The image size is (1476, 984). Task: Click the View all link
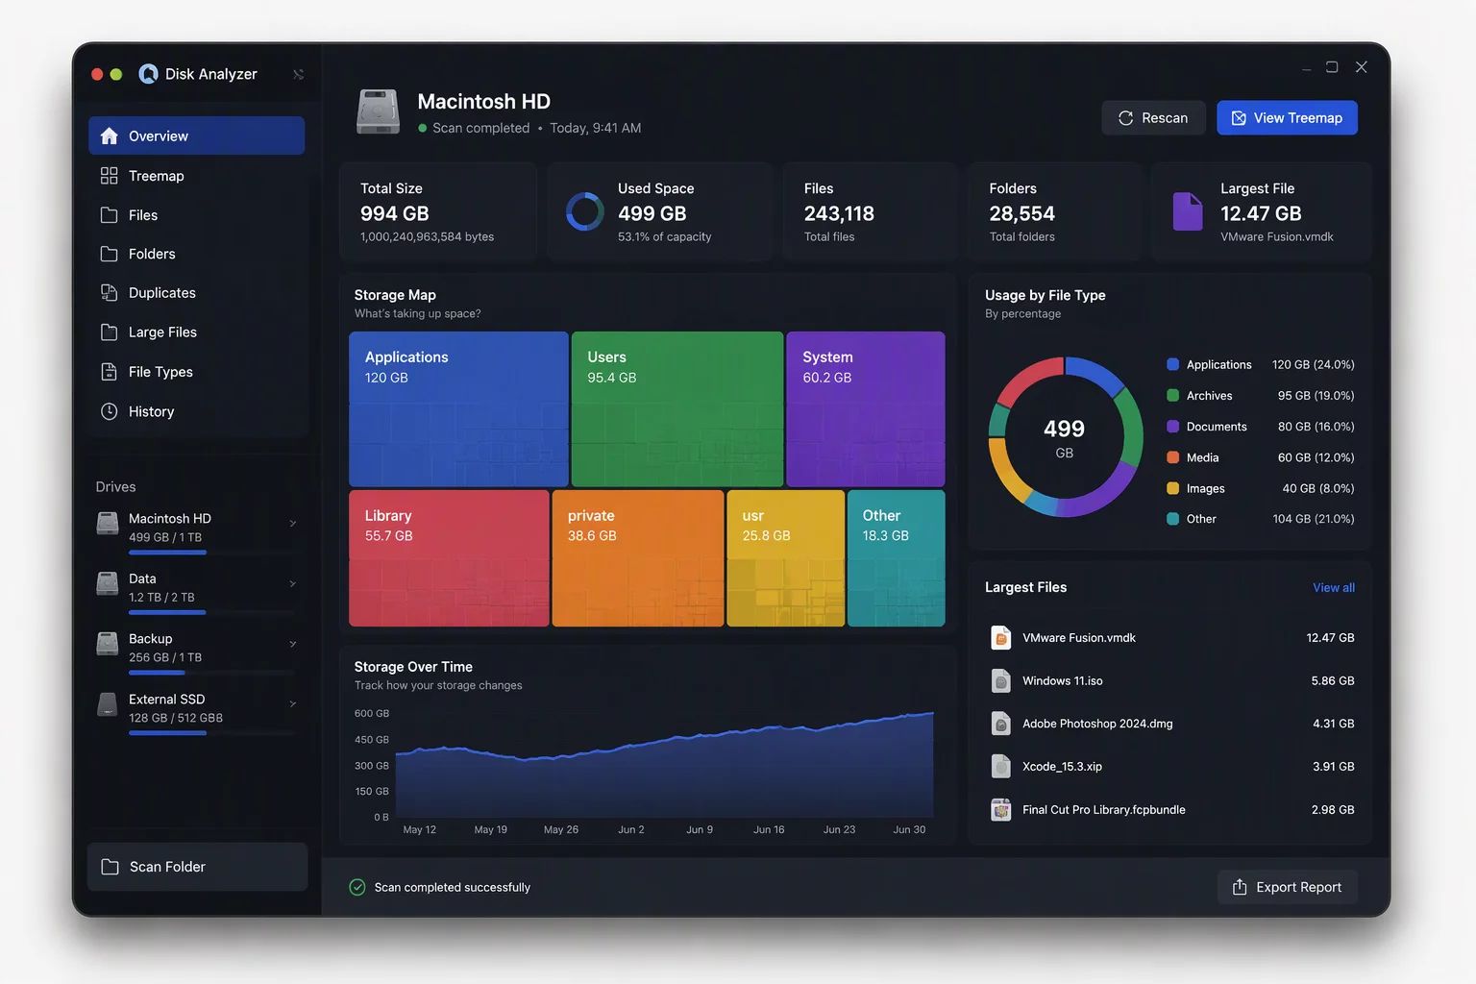tap(1334, 588)
